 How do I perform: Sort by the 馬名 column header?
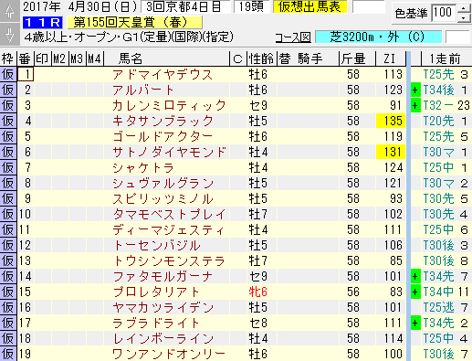[166, 58]
